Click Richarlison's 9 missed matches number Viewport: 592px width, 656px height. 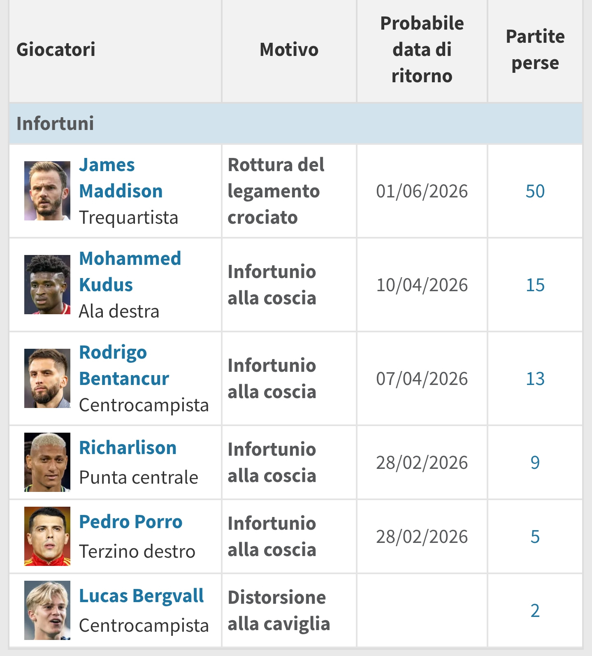535,463
